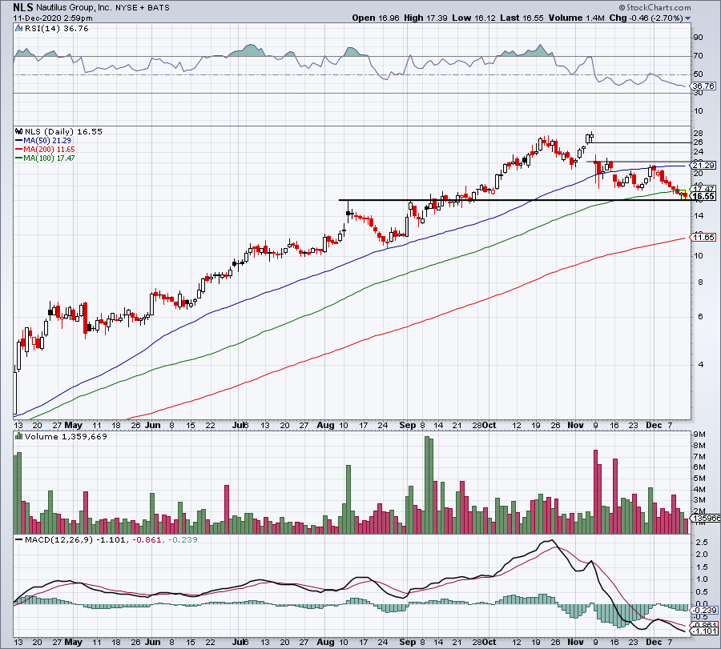Click the -0.239 tag on the MACD right axis

point(705,610)
